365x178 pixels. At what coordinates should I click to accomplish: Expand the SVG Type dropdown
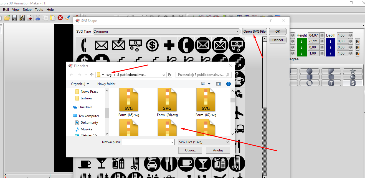point(238,32)
